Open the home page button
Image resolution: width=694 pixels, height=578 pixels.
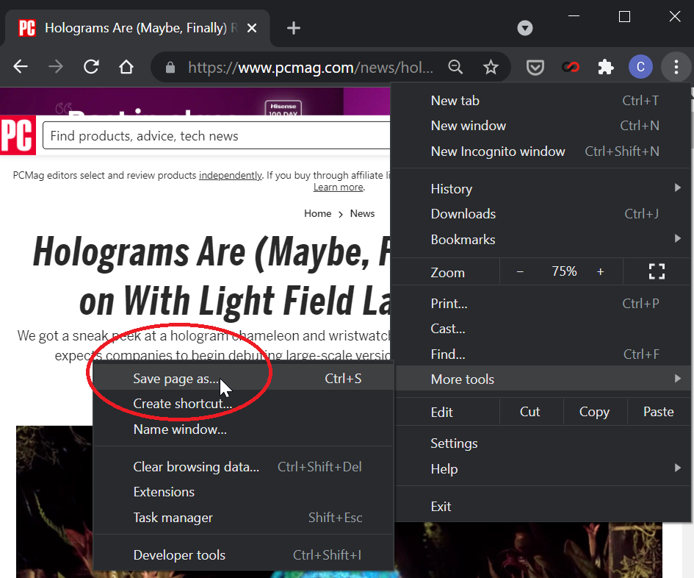(x=126, y=67)
